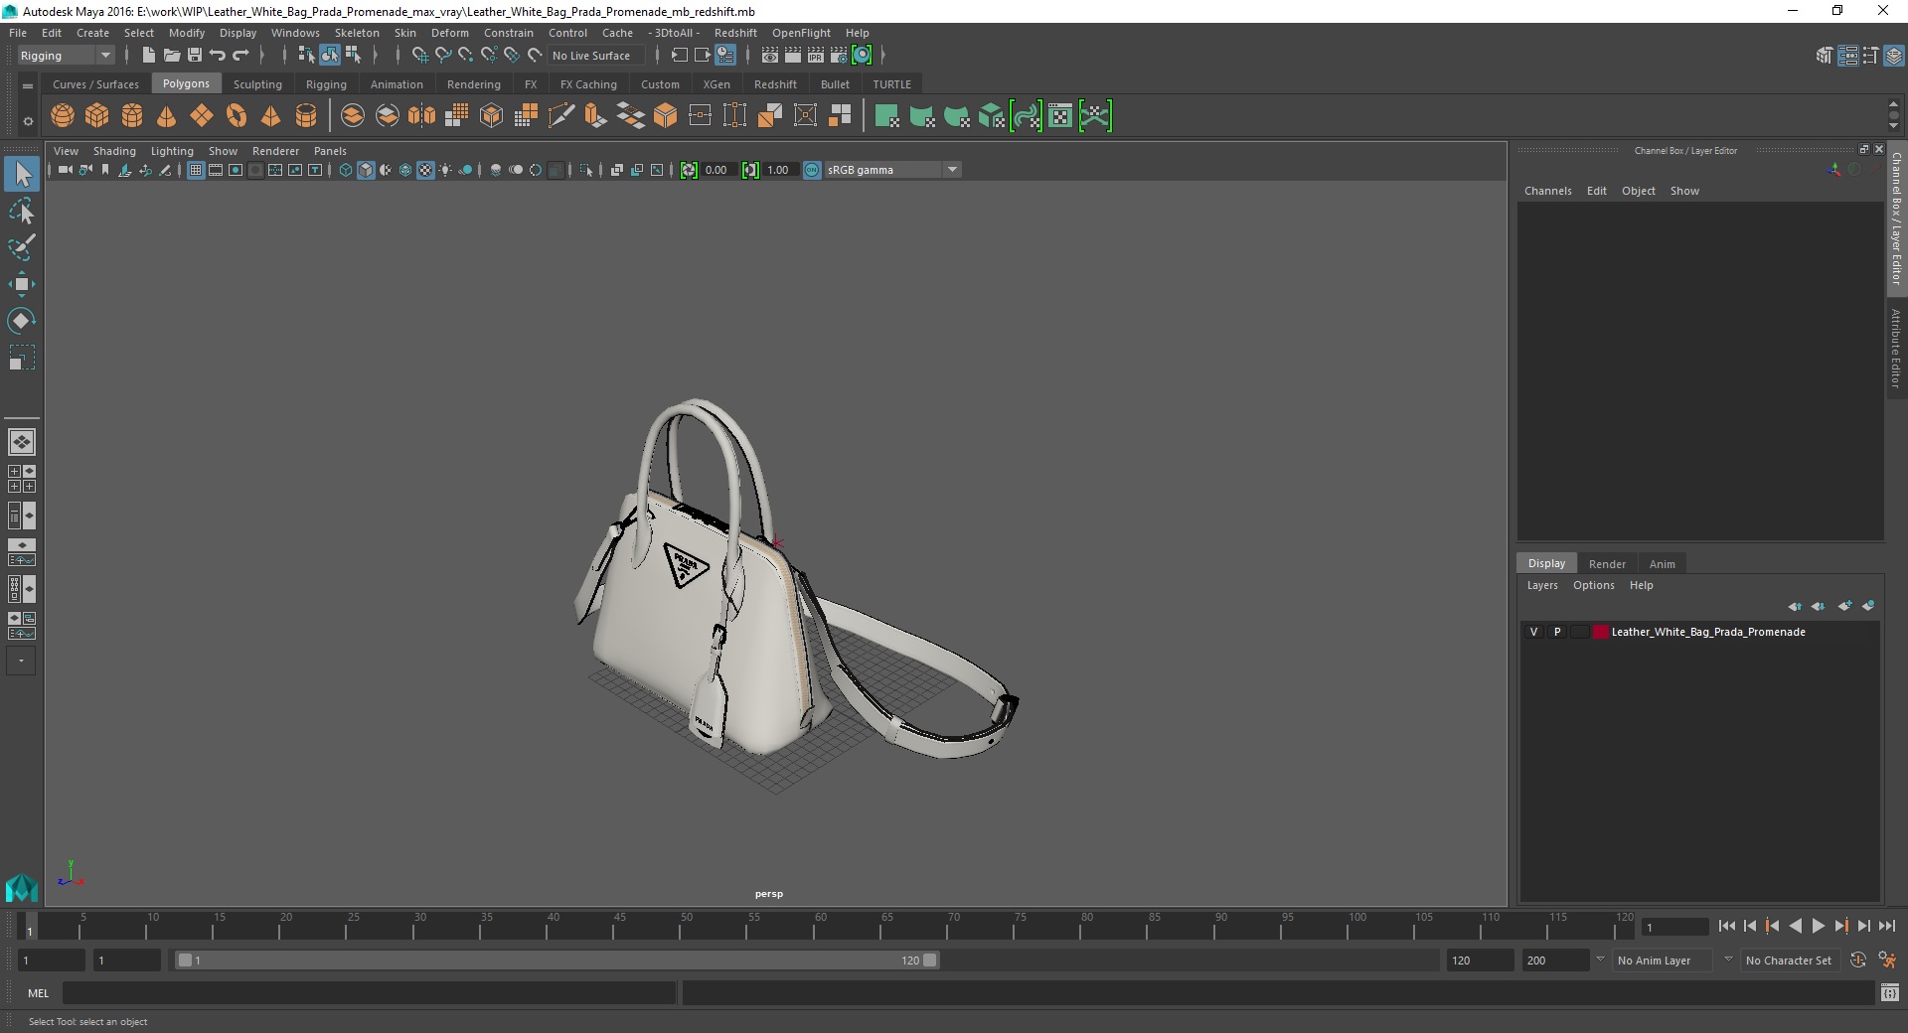The image size is (1908, 1033).
Task: Open the Skeleton menu
Action: (357, 33)
